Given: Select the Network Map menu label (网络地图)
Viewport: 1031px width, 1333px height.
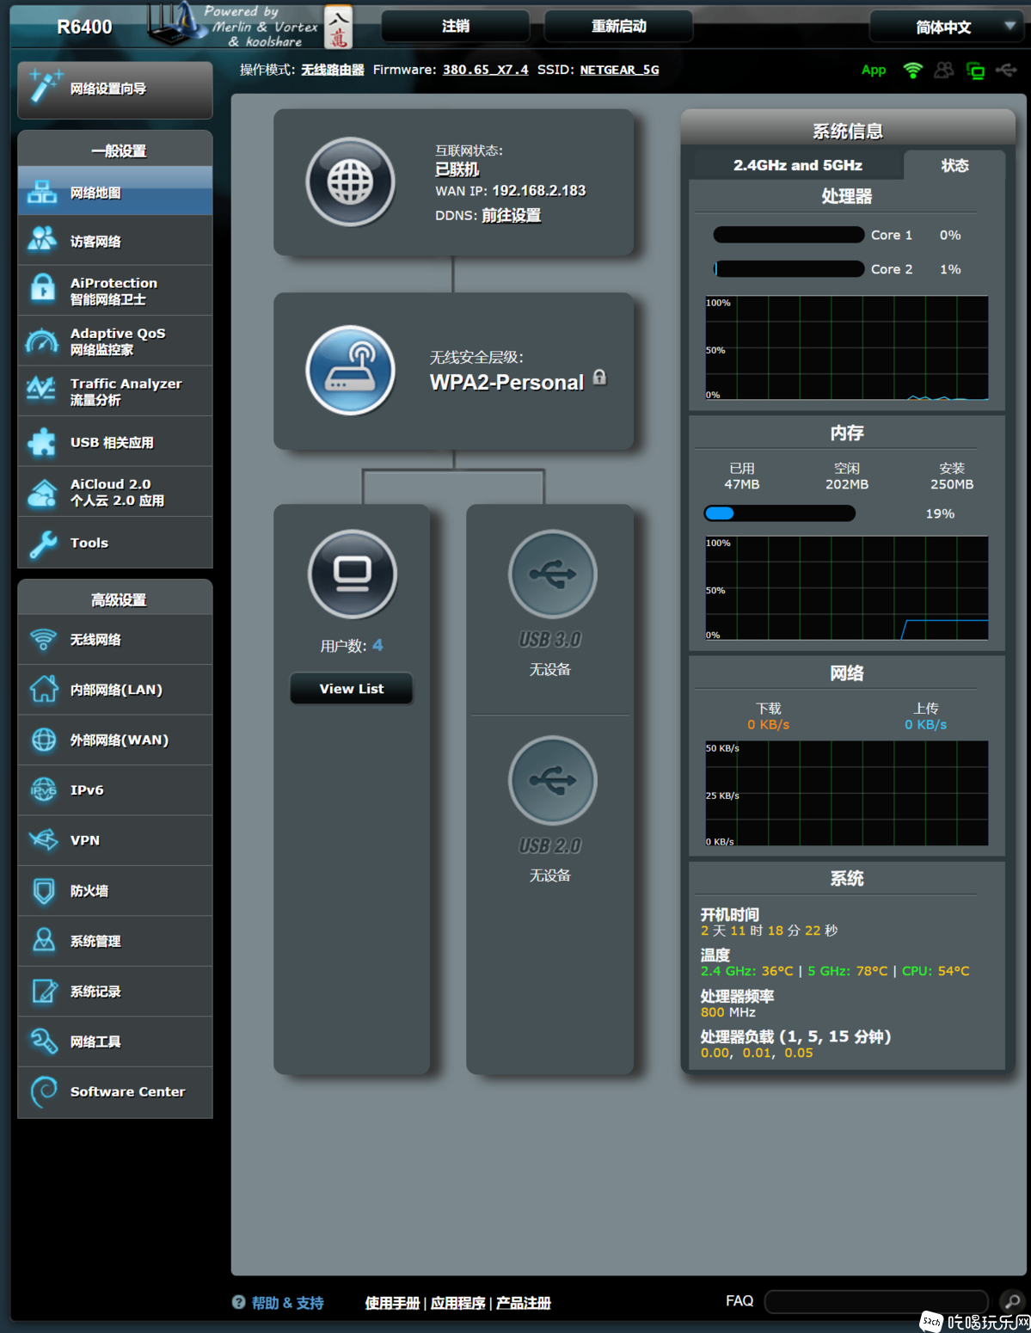Looking at the screenshot, I should point(95,193).
